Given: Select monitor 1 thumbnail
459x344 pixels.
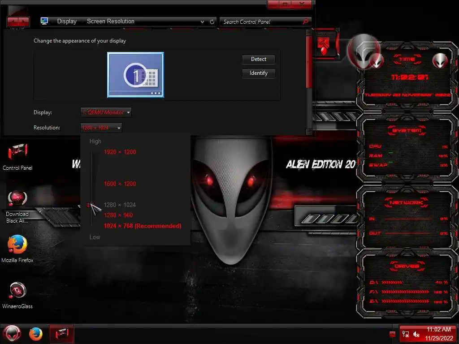Looking at the screenshot, I should pyautogui.click(x=135, y=75).
